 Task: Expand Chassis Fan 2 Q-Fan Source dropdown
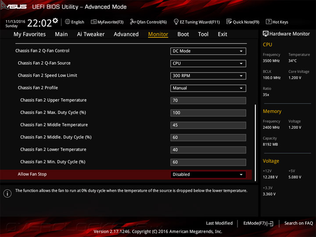208,64
